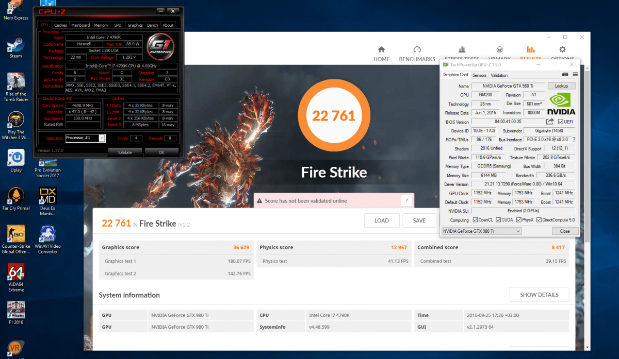Click the Graphics score value 36 629
Screen dimensions: 619x359
[x=241, y=247]
